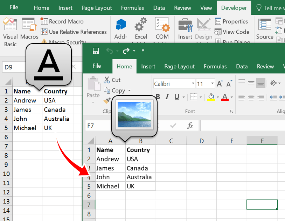Toggle bold formatting
This screenshot has height=221, width=285.
pos(158,97)
